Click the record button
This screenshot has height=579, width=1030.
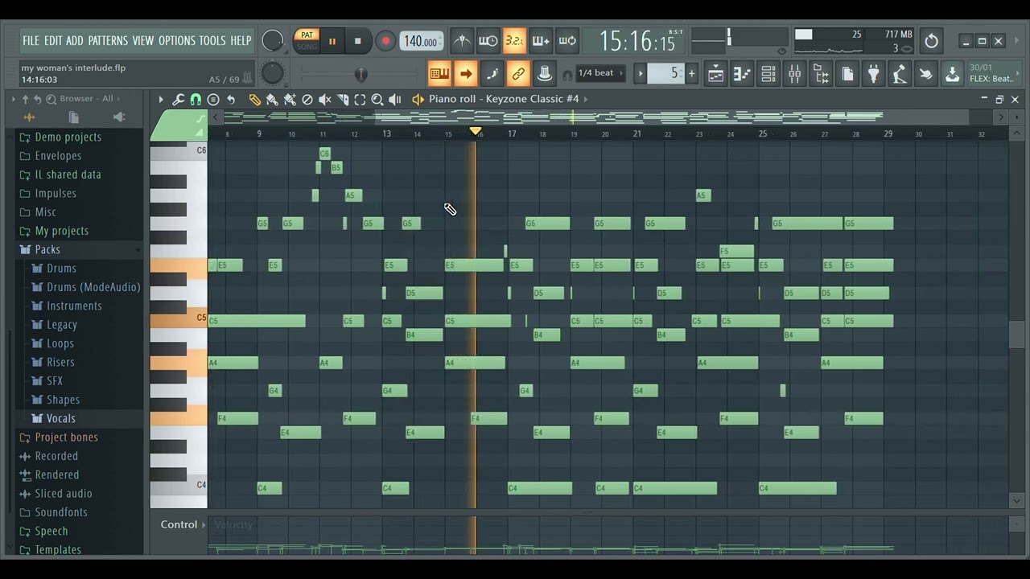click(385, 41)
